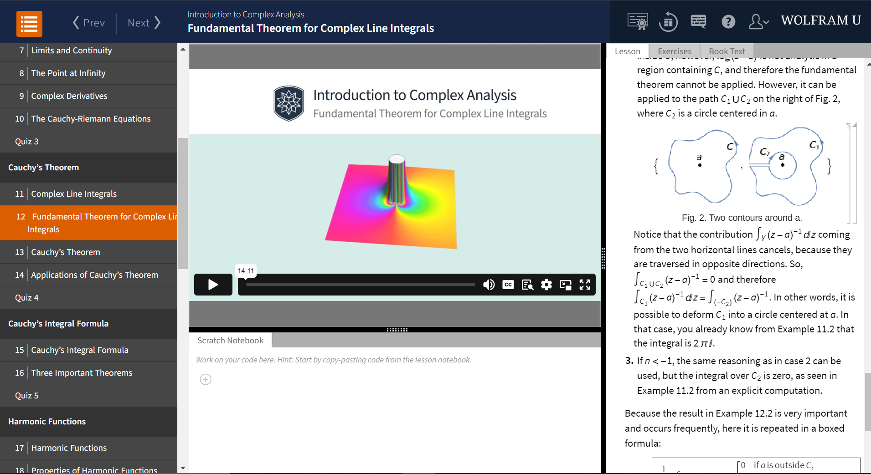The image size is (871, 474).
Task: Add a new cell with plus icon
Action: pyautogui.click(x=206, y=379)
